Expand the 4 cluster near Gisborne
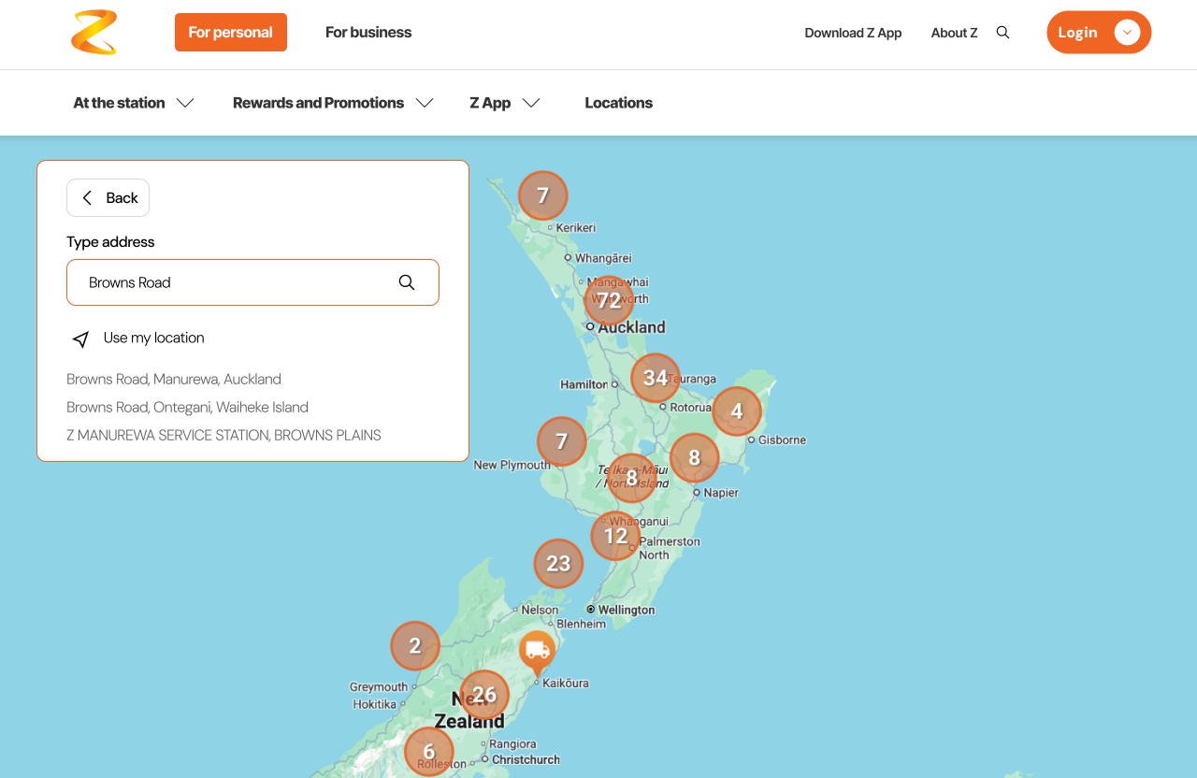Screen dimensions: 1197x778 click(737, 411)
